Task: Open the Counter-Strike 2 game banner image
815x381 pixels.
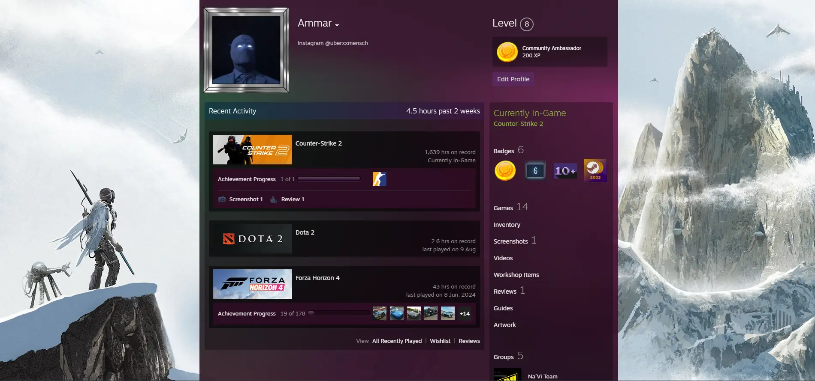Action: coord(253,150)
